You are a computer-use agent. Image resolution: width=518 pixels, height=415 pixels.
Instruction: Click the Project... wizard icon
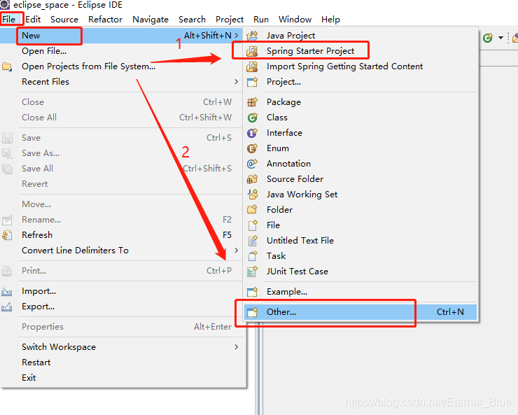253,82
